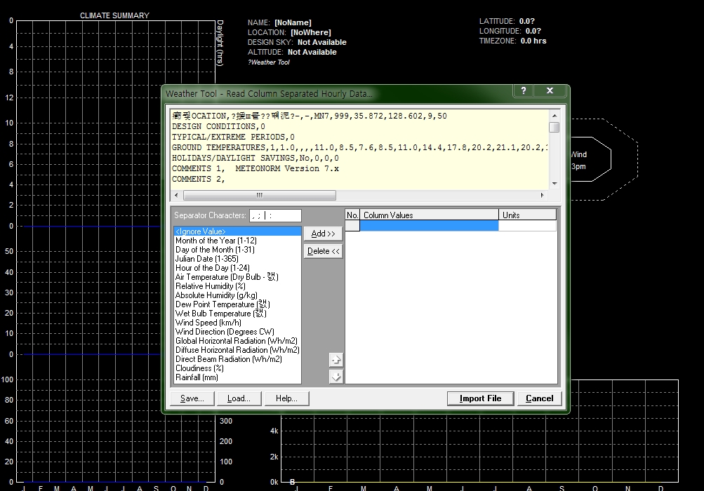Click the Separator Characters input field
Screen dimensions: 704x491
275,215
